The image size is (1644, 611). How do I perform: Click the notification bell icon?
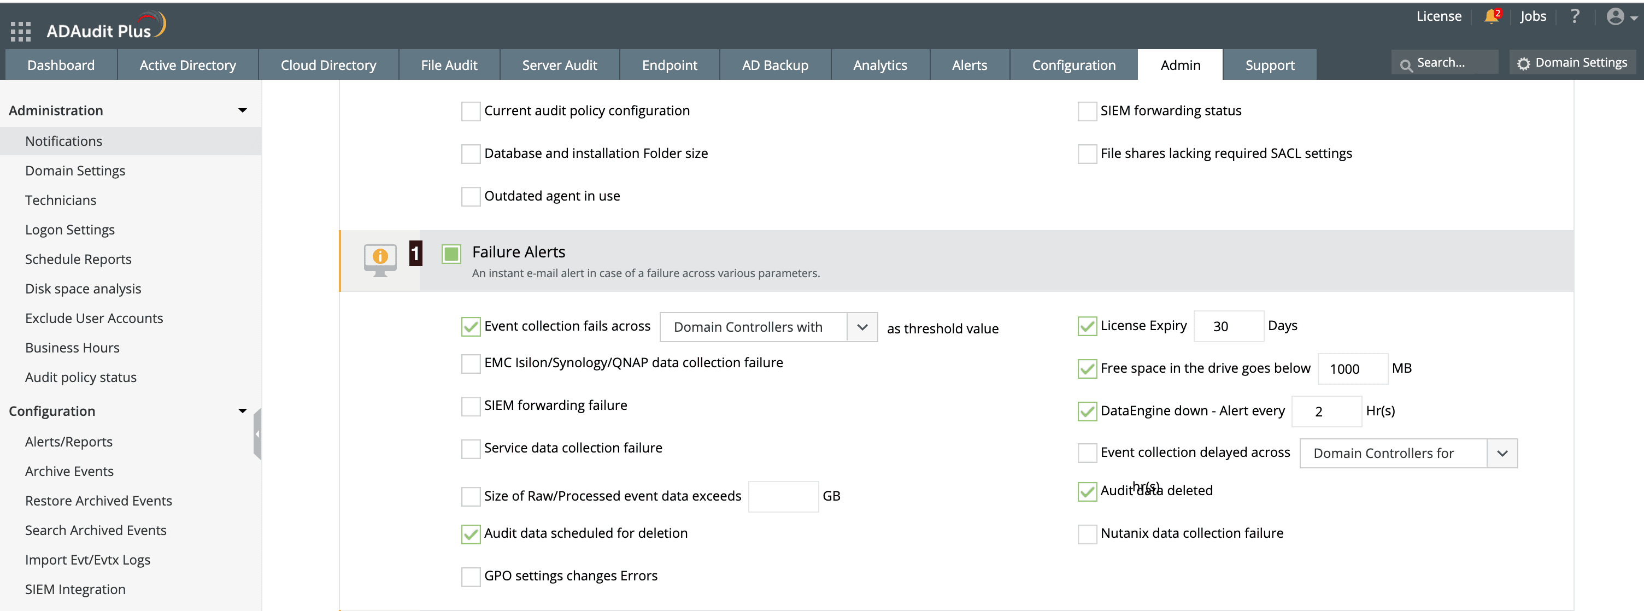1491,16
